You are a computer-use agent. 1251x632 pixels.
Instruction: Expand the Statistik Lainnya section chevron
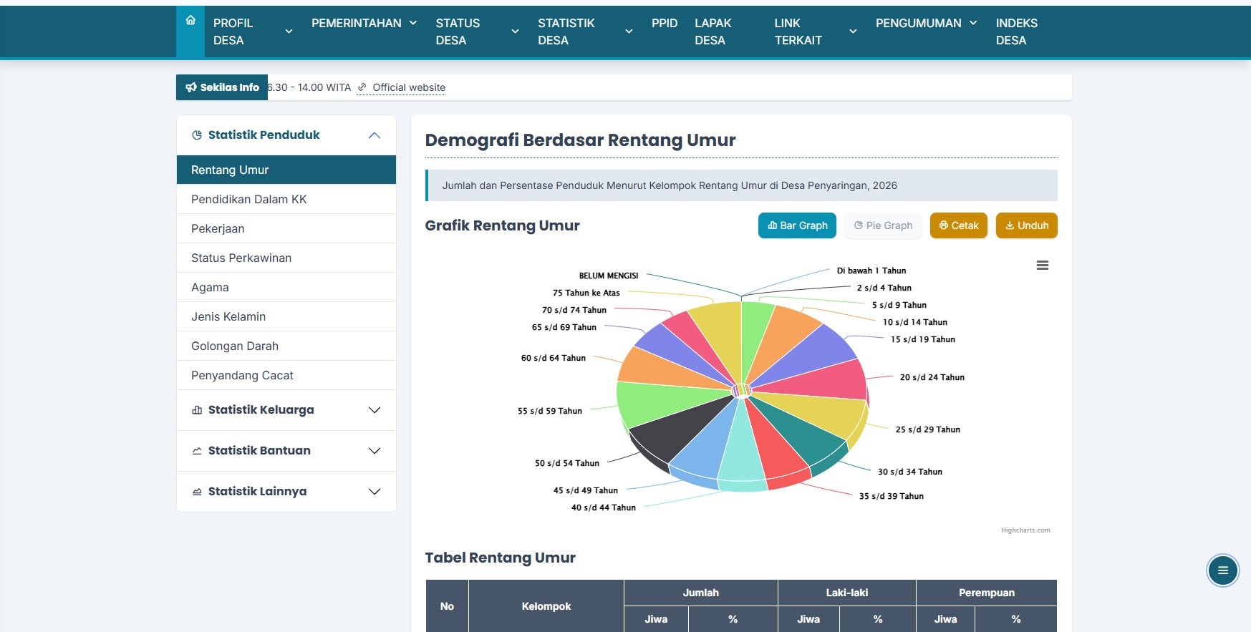[375, 492]
